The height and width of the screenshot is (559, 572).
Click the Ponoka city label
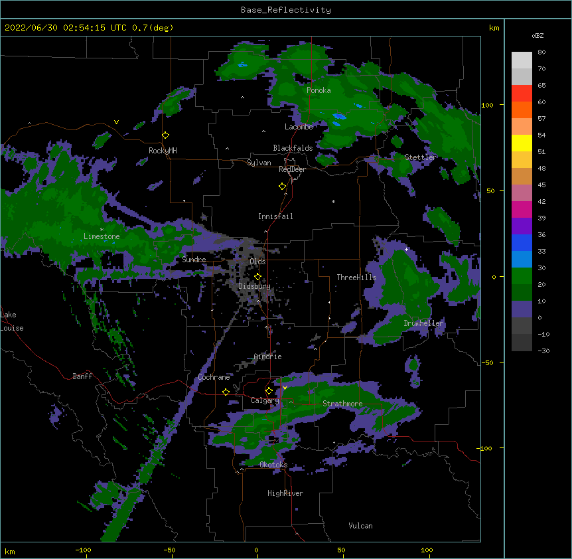pos(319,90)
